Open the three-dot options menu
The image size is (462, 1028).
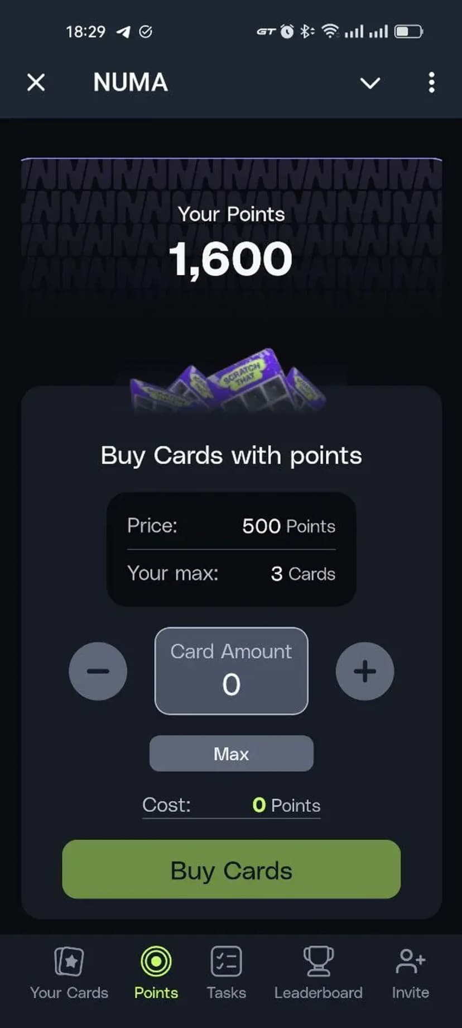click(x=431, y=83)
